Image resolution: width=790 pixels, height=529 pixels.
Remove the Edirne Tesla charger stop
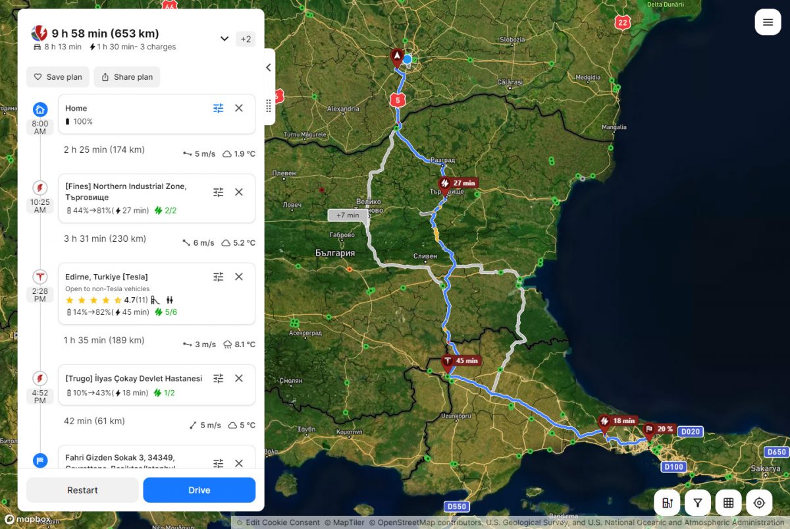(239, 277)
